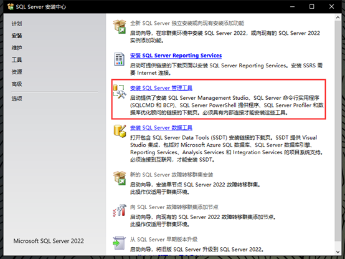Screen dimensions: 345x259
Task: Click the new failover cluster installation box icon
Action: point(120,178)
